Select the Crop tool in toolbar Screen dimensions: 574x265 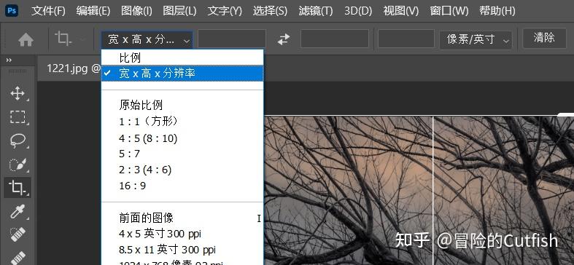pyautogui.click(x=18, y=188)
